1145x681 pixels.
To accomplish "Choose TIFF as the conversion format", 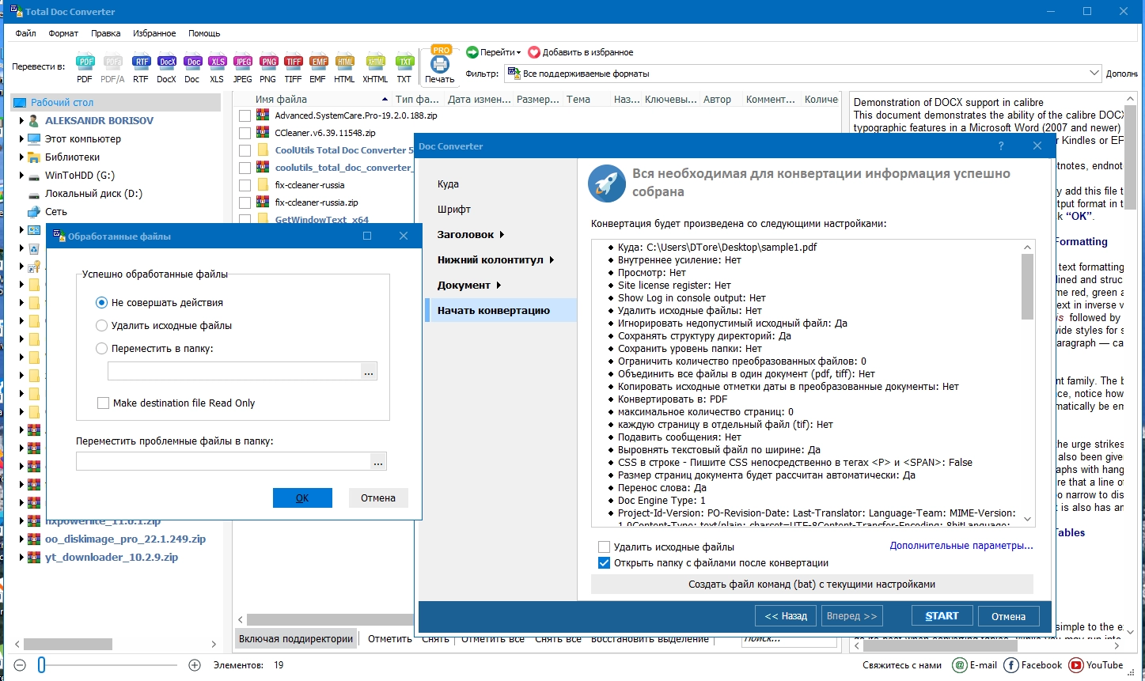I will [x=294, y=66].
